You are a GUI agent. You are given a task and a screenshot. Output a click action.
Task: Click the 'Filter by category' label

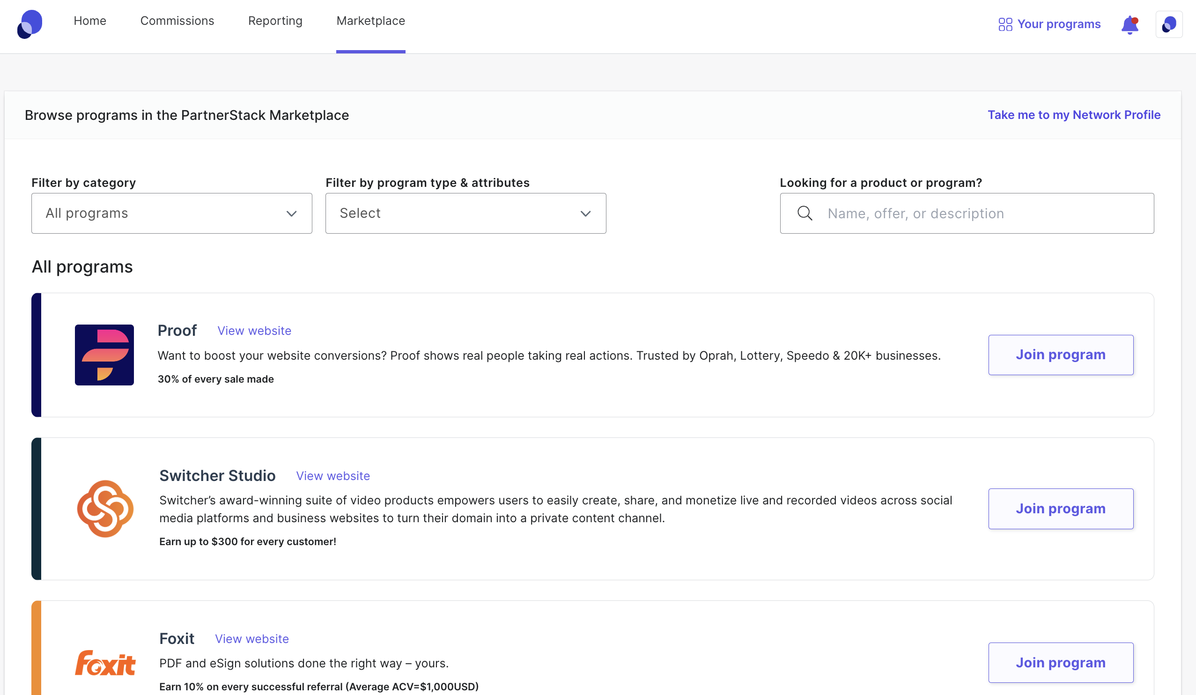[83, 183]
